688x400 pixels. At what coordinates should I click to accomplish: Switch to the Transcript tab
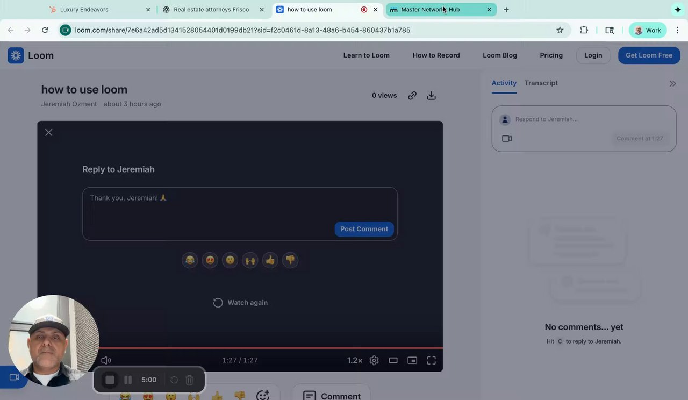(541, 83)
